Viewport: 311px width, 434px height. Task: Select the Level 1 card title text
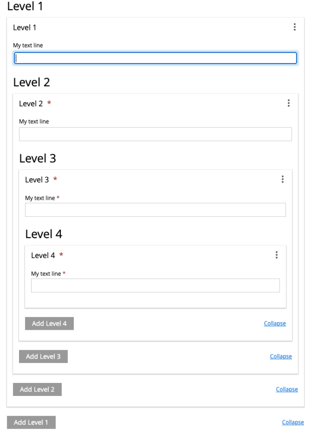tap(24, 28)
